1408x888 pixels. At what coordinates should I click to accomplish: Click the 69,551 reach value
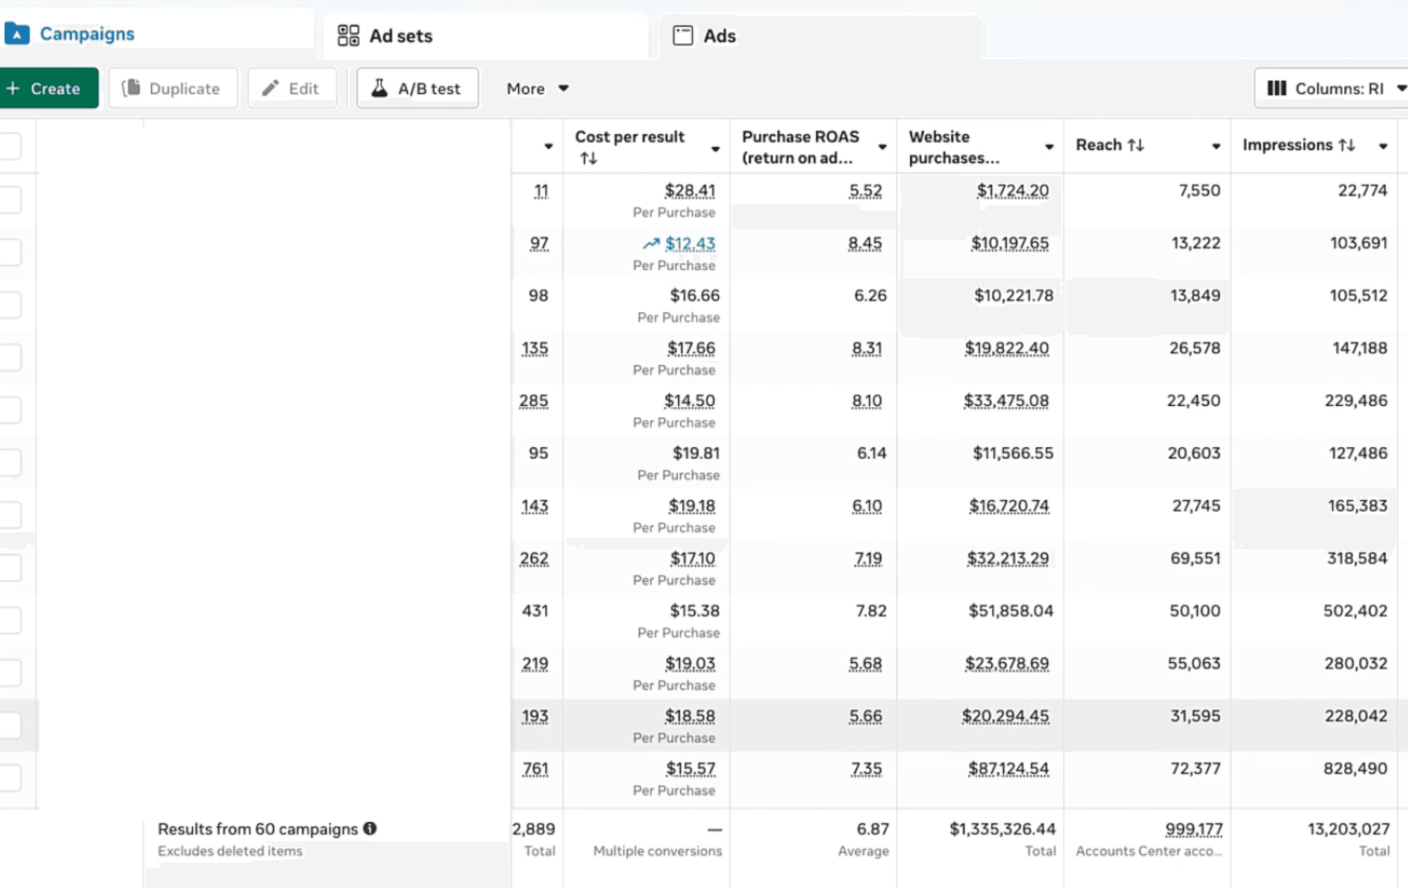pyautogui.click(x=1195, y=559)
